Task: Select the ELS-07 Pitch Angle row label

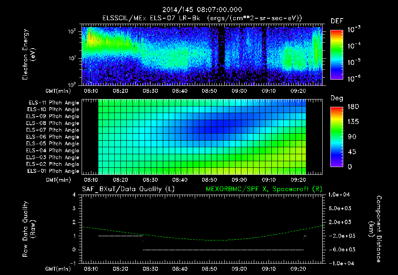Action: (53, 130)
